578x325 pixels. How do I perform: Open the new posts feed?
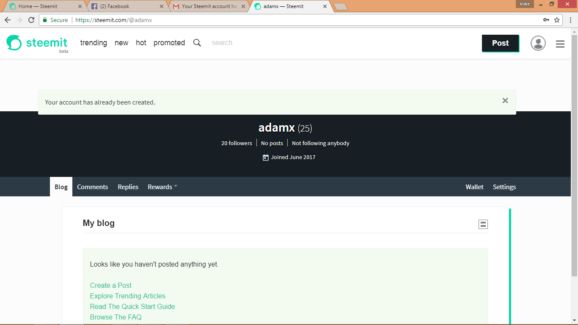point(121,43)
